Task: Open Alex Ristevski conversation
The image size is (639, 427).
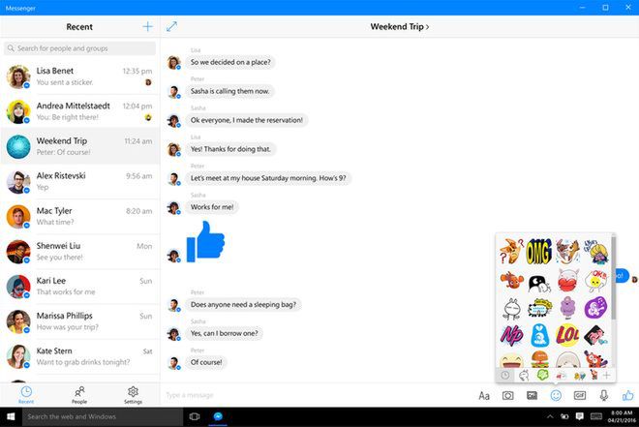Action: click(x=79, y=181)
